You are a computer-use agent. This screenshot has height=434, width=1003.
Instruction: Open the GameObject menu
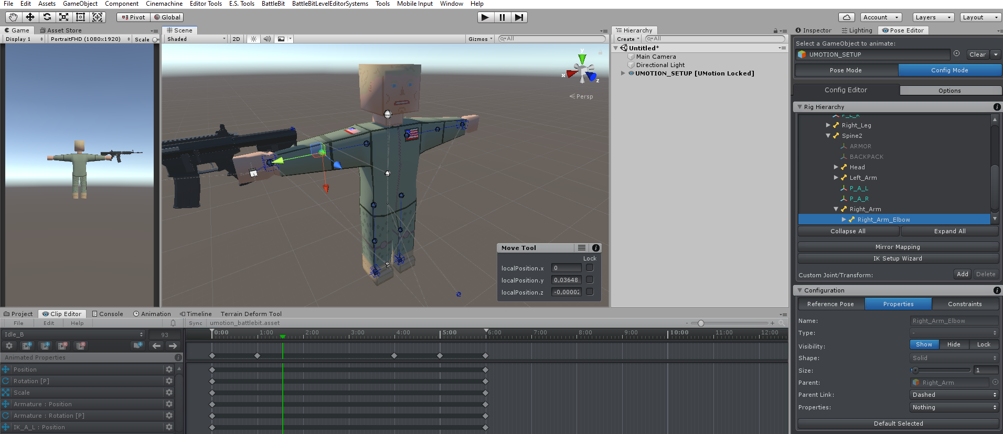80,4
